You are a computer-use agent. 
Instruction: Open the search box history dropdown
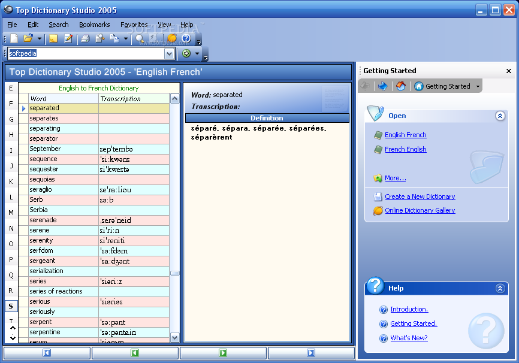tap(169, 53)
